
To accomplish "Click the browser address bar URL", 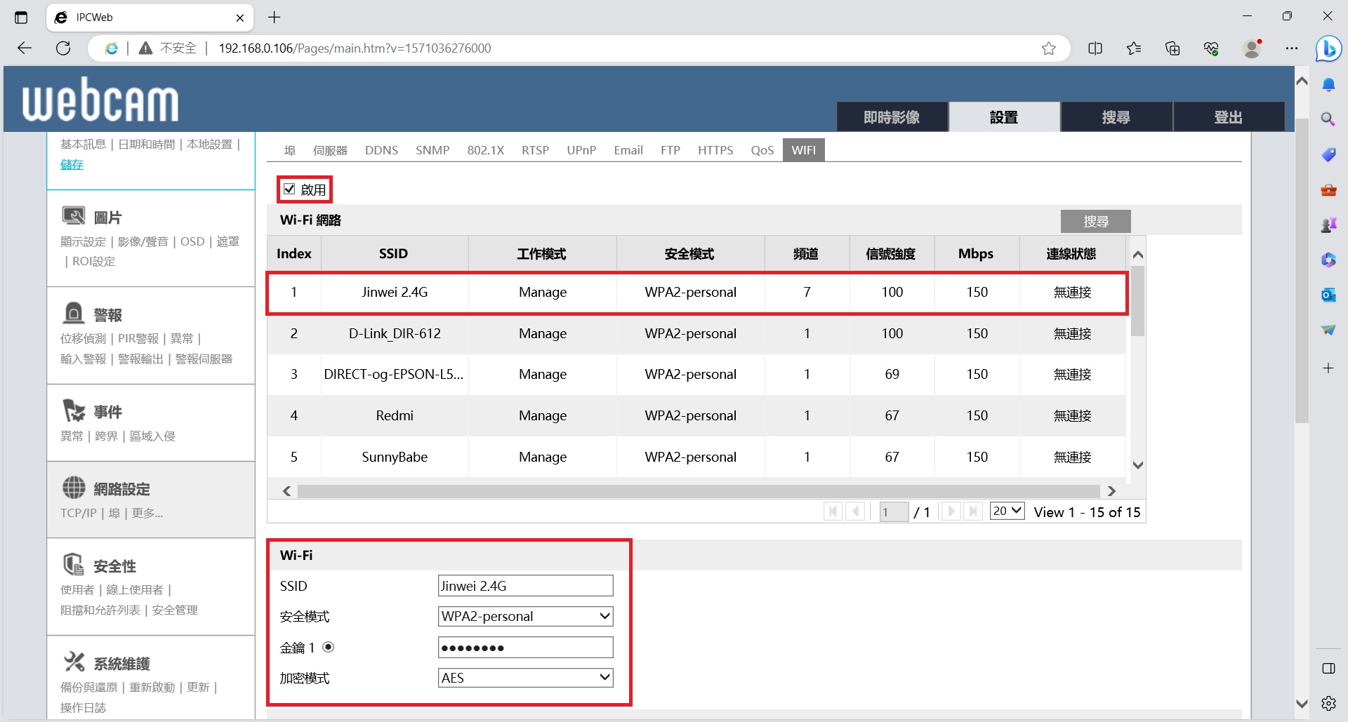I will 355,48.
